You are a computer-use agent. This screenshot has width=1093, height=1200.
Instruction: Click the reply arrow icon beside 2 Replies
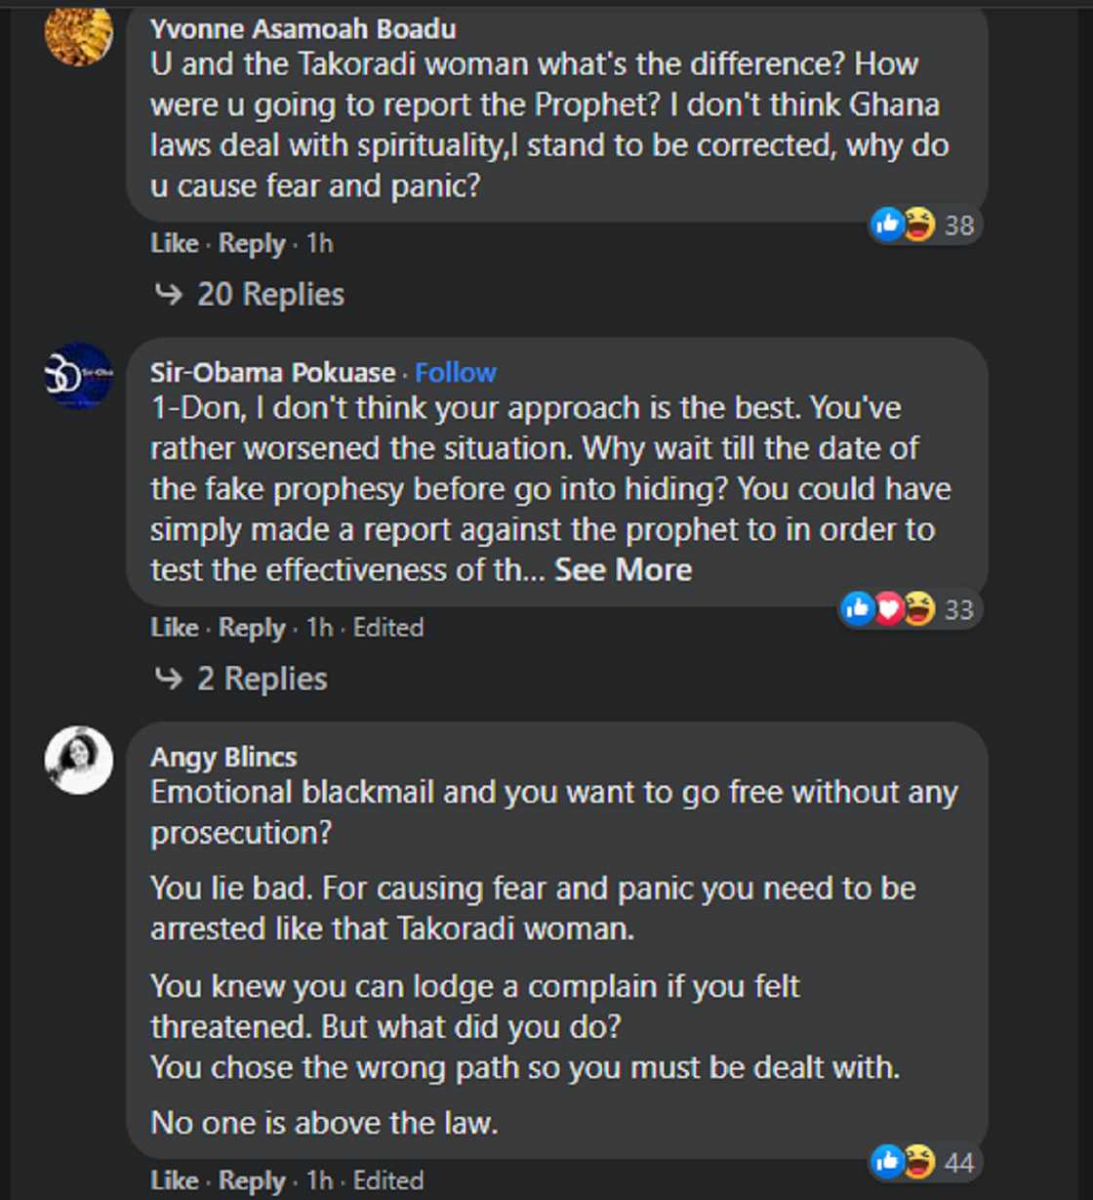point(169,679)
